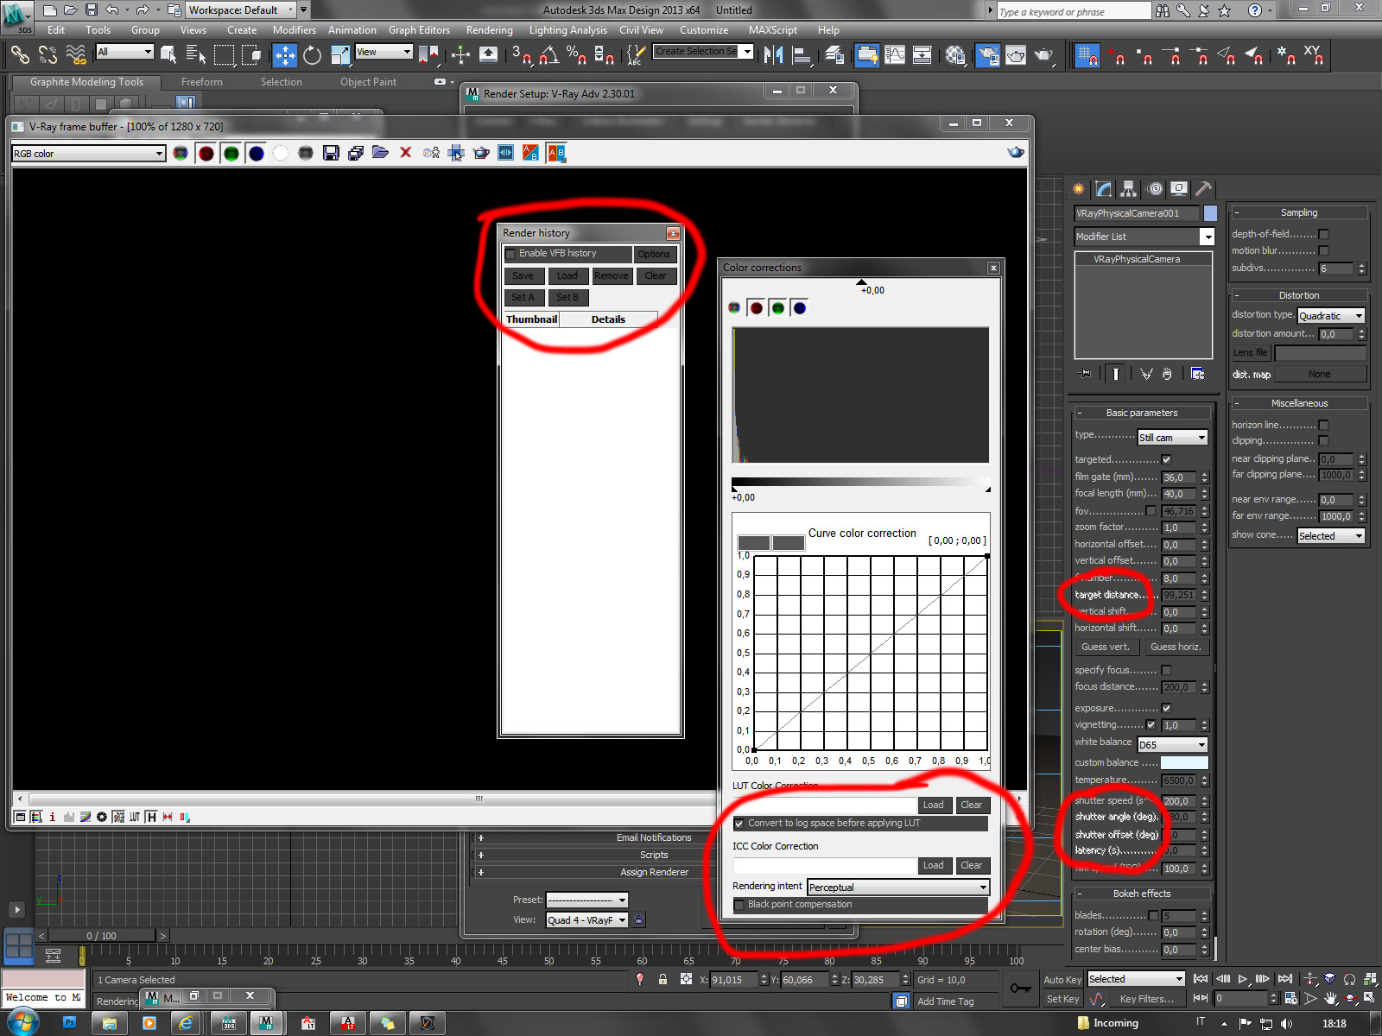Click the Play Animation button
This screenshot has width=1382, height=1036.
[x=1243, y=979]
